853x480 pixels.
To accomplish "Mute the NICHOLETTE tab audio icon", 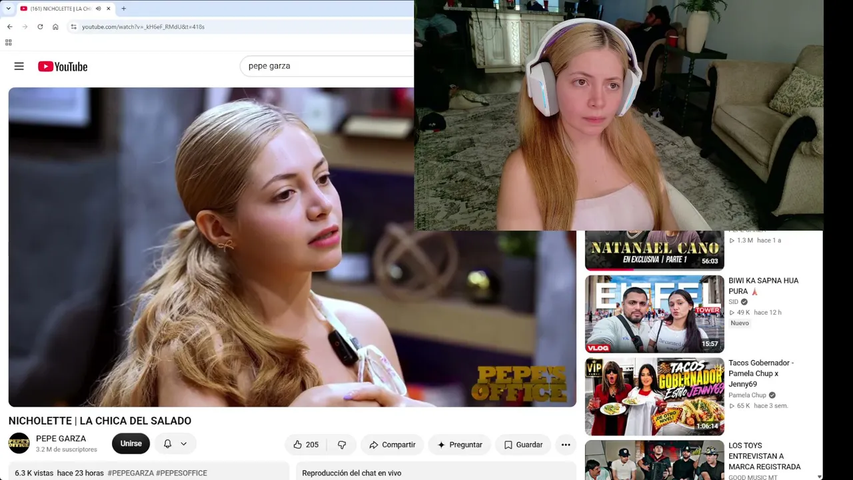I will [x=99, y=9].
